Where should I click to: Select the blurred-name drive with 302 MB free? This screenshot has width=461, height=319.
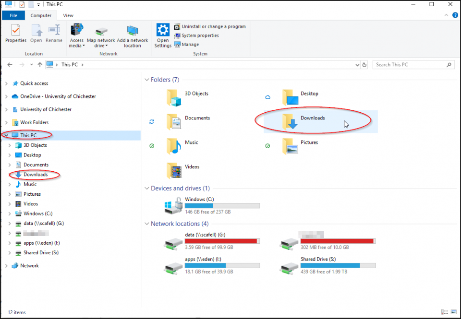point(328,241)
